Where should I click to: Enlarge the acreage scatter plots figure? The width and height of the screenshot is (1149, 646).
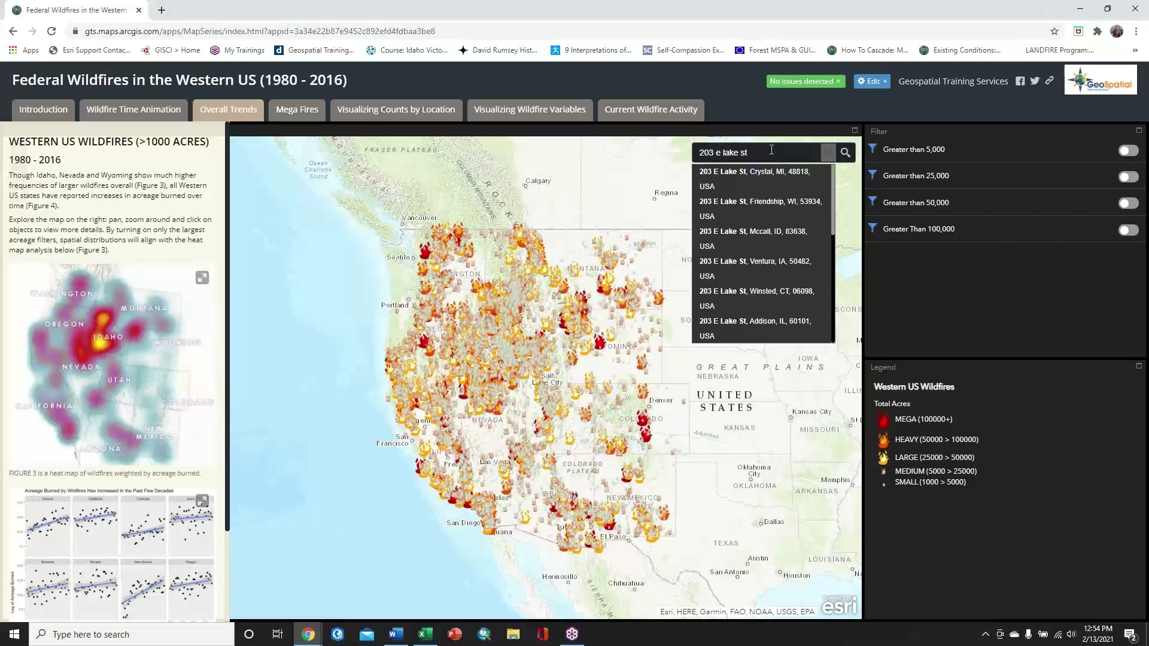(202, 501)
